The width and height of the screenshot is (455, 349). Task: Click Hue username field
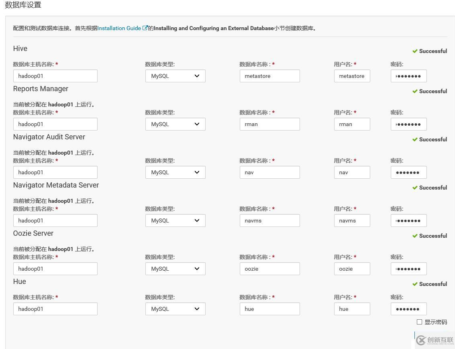click(x=352, y=309)
